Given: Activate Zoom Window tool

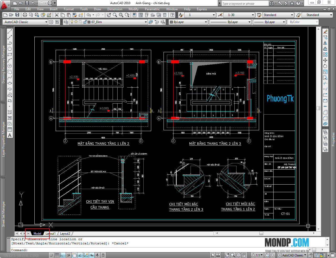Looking at the screenshot, I should pyautogui.click(x=121, y=15).
